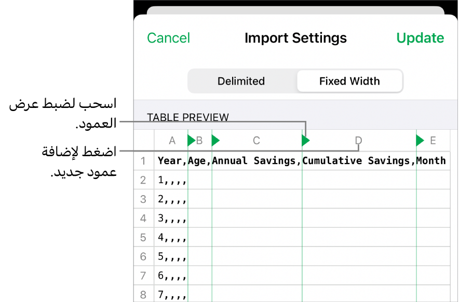Select column A header
Image resolution: width=459 pixels, height=302 pixels.
coord(172,141)
